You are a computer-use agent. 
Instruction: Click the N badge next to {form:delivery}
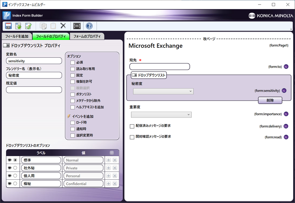tap(286, 126)
